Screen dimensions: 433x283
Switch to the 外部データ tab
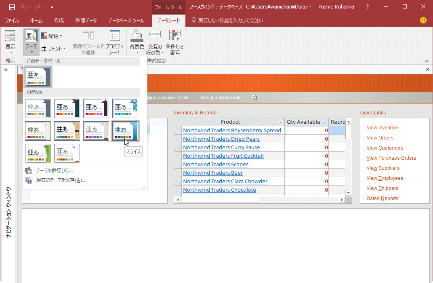coord(86,21)
